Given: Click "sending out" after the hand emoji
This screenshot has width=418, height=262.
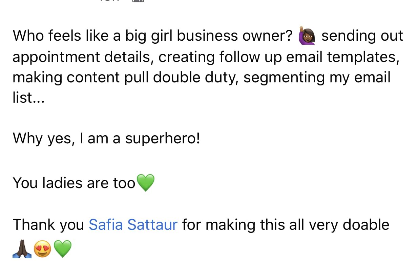Looking at the screenshot, I should point(362,36).
